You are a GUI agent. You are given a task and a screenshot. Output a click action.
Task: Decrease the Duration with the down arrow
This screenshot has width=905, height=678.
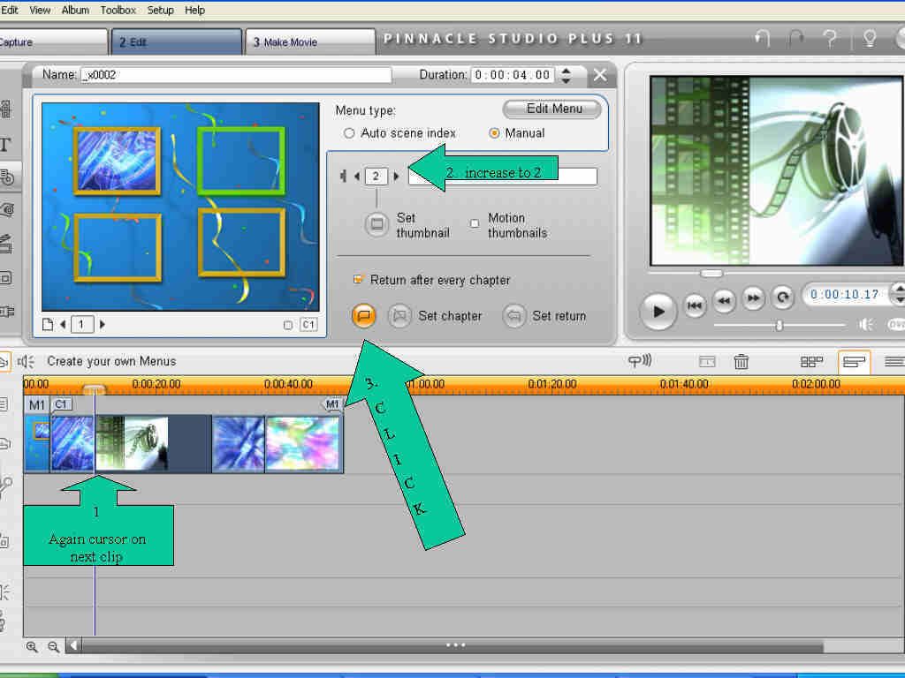pos(567,79)
